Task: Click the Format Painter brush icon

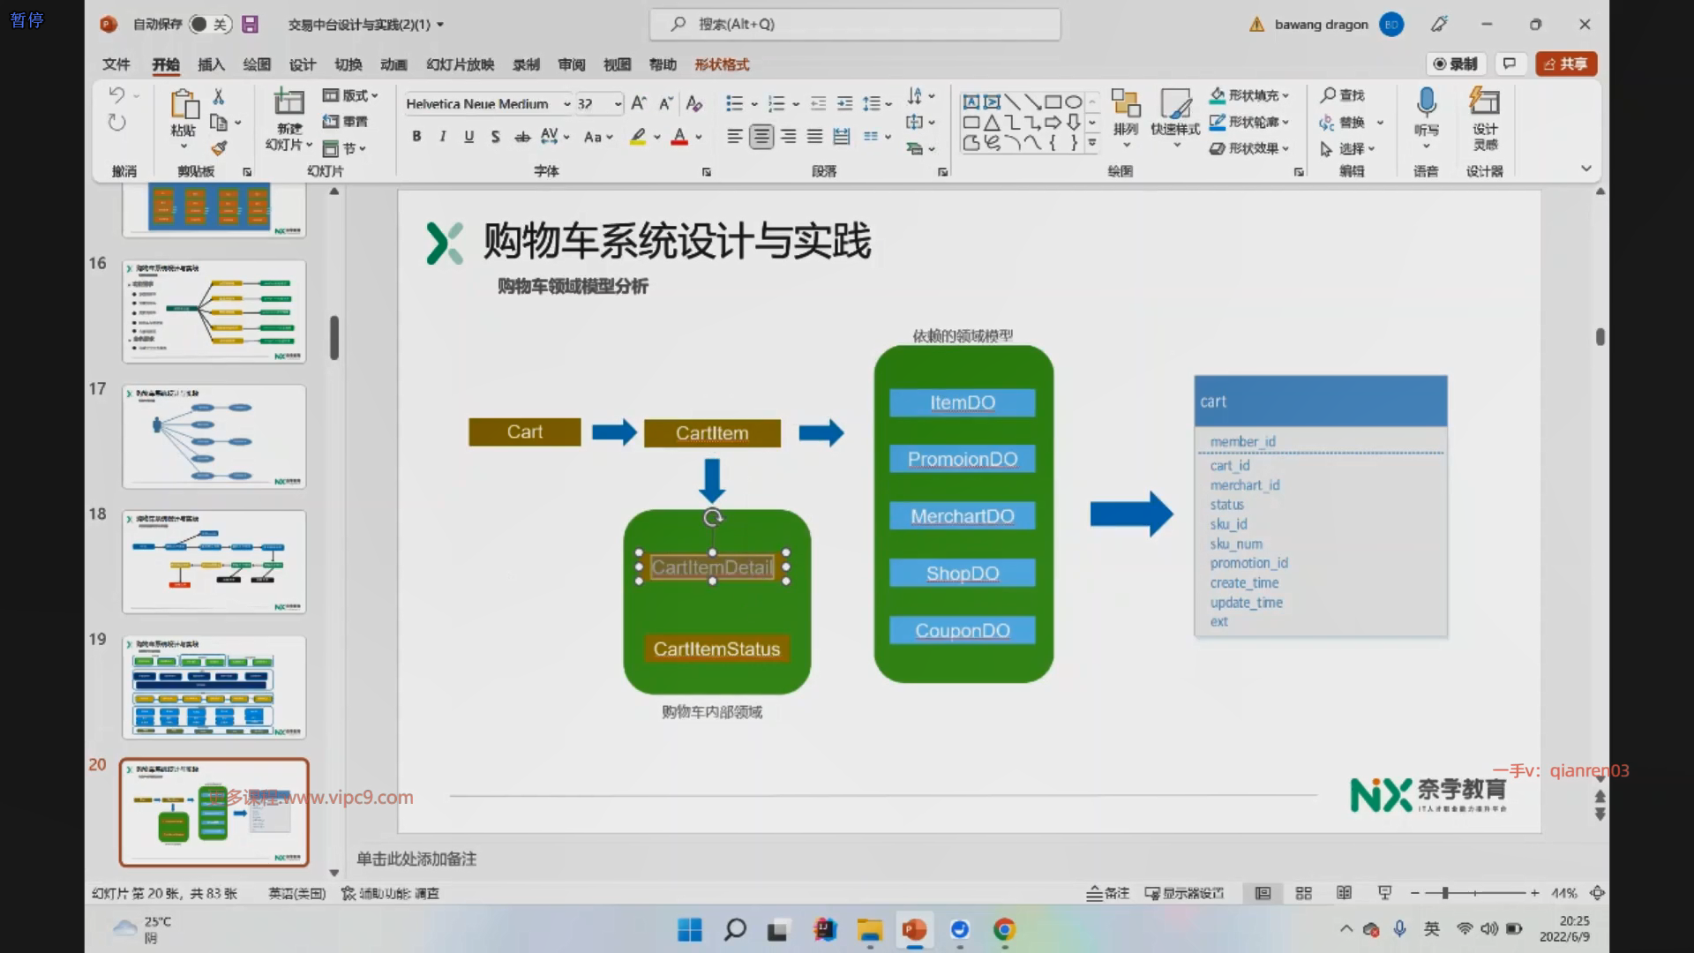Action: coord(219,148)
